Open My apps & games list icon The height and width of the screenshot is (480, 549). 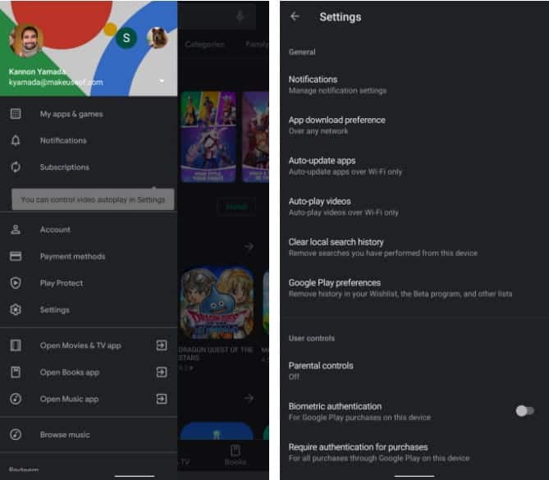tap(16, 114)
